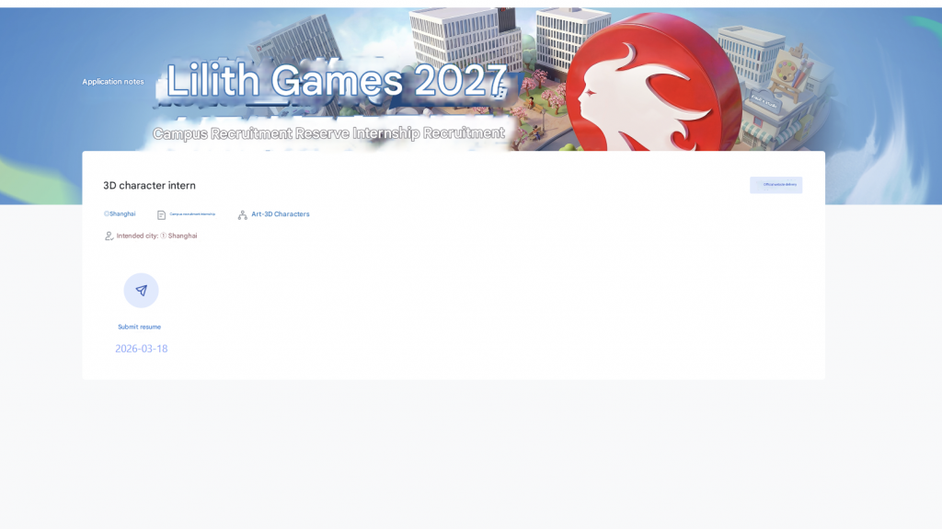Click the document icon beside campus recruitment

click(x=162, y=214)
